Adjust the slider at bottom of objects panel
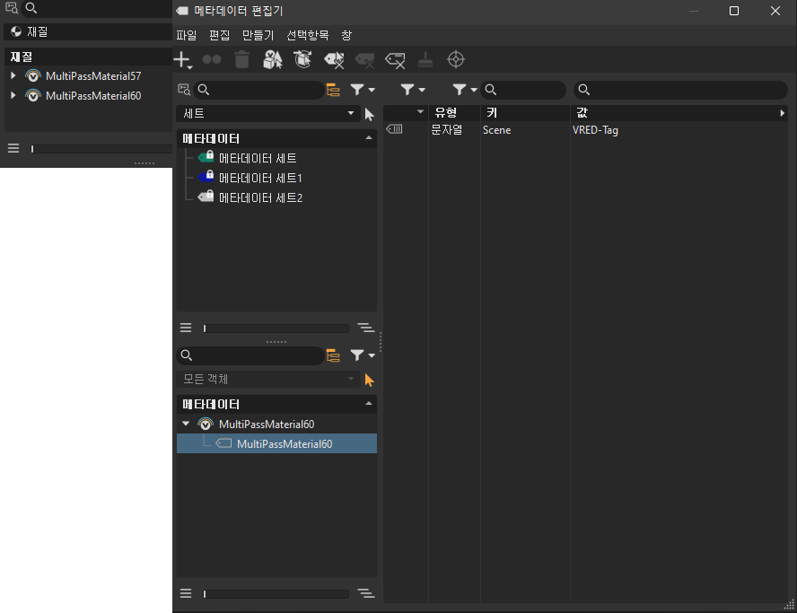The height and width of the screenshot is (613, 797). [276, 593]
